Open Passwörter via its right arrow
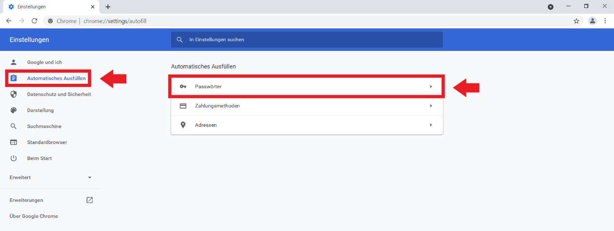This screenshot has width=614, height=231. pos(431,86)
